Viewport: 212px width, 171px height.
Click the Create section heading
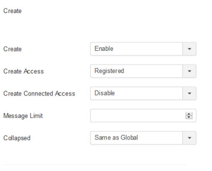point(13,11)
